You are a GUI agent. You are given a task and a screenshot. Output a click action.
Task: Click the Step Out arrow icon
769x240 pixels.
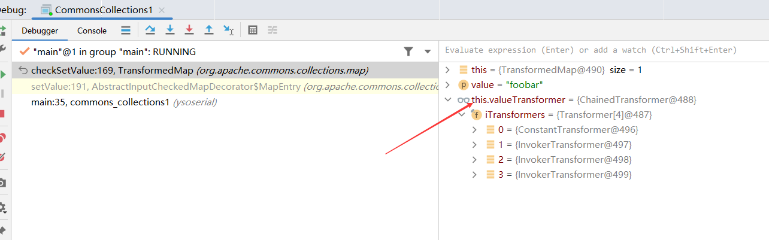(x=209, y=30)
